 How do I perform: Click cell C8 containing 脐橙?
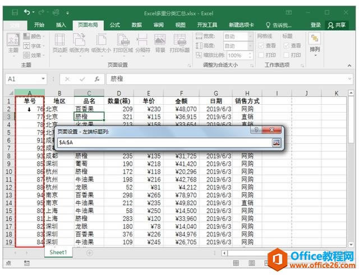pos(89,156)
